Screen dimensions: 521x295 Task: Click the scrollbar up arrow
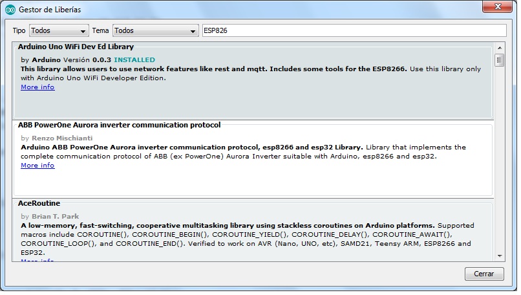(500, 49)
